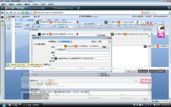
Task: Click the smiley emoticon beside Plurk input
Action: pos(137,81)
